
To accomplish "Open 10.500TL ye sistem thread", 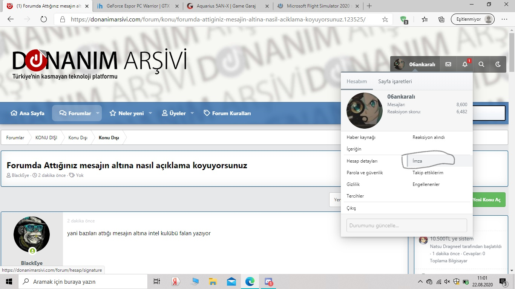I will pos(452,239).
